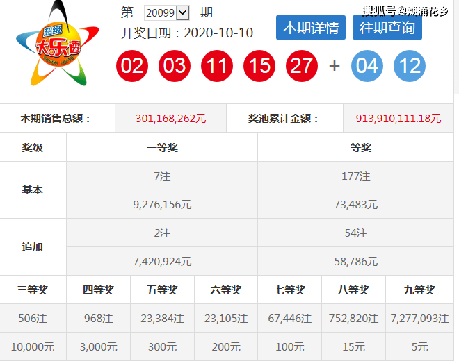Click the 7注 first prize count
Image resolution: width=459 pixels, height=361 pixels.
(x=162, y=176)
